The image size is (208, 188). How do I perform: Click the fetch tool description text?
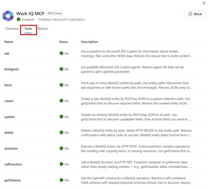click(x=137, y=85)
